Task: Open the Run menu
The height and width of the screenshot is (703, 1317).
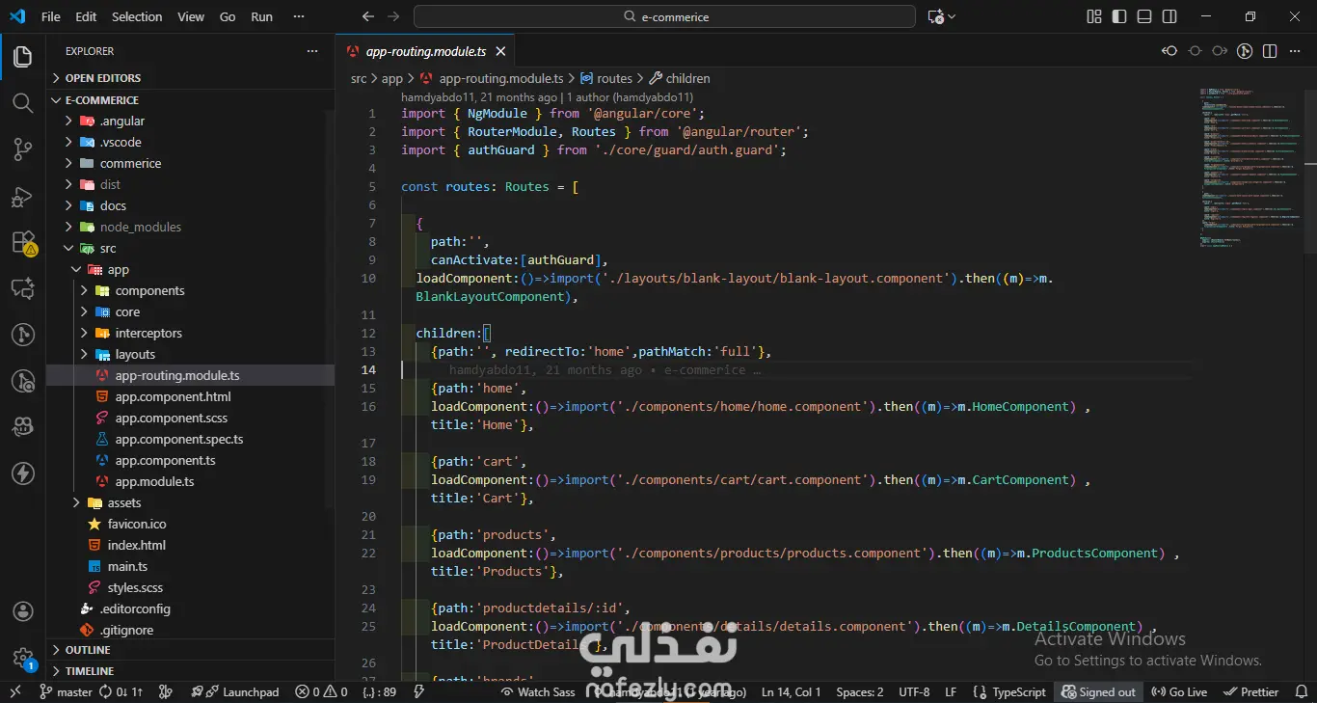Action: 261,16
